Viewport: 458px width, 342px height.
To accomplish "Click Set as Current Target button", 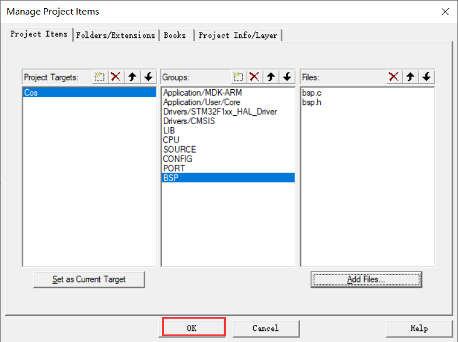I will pyautogui.click(x=89, y=279).
